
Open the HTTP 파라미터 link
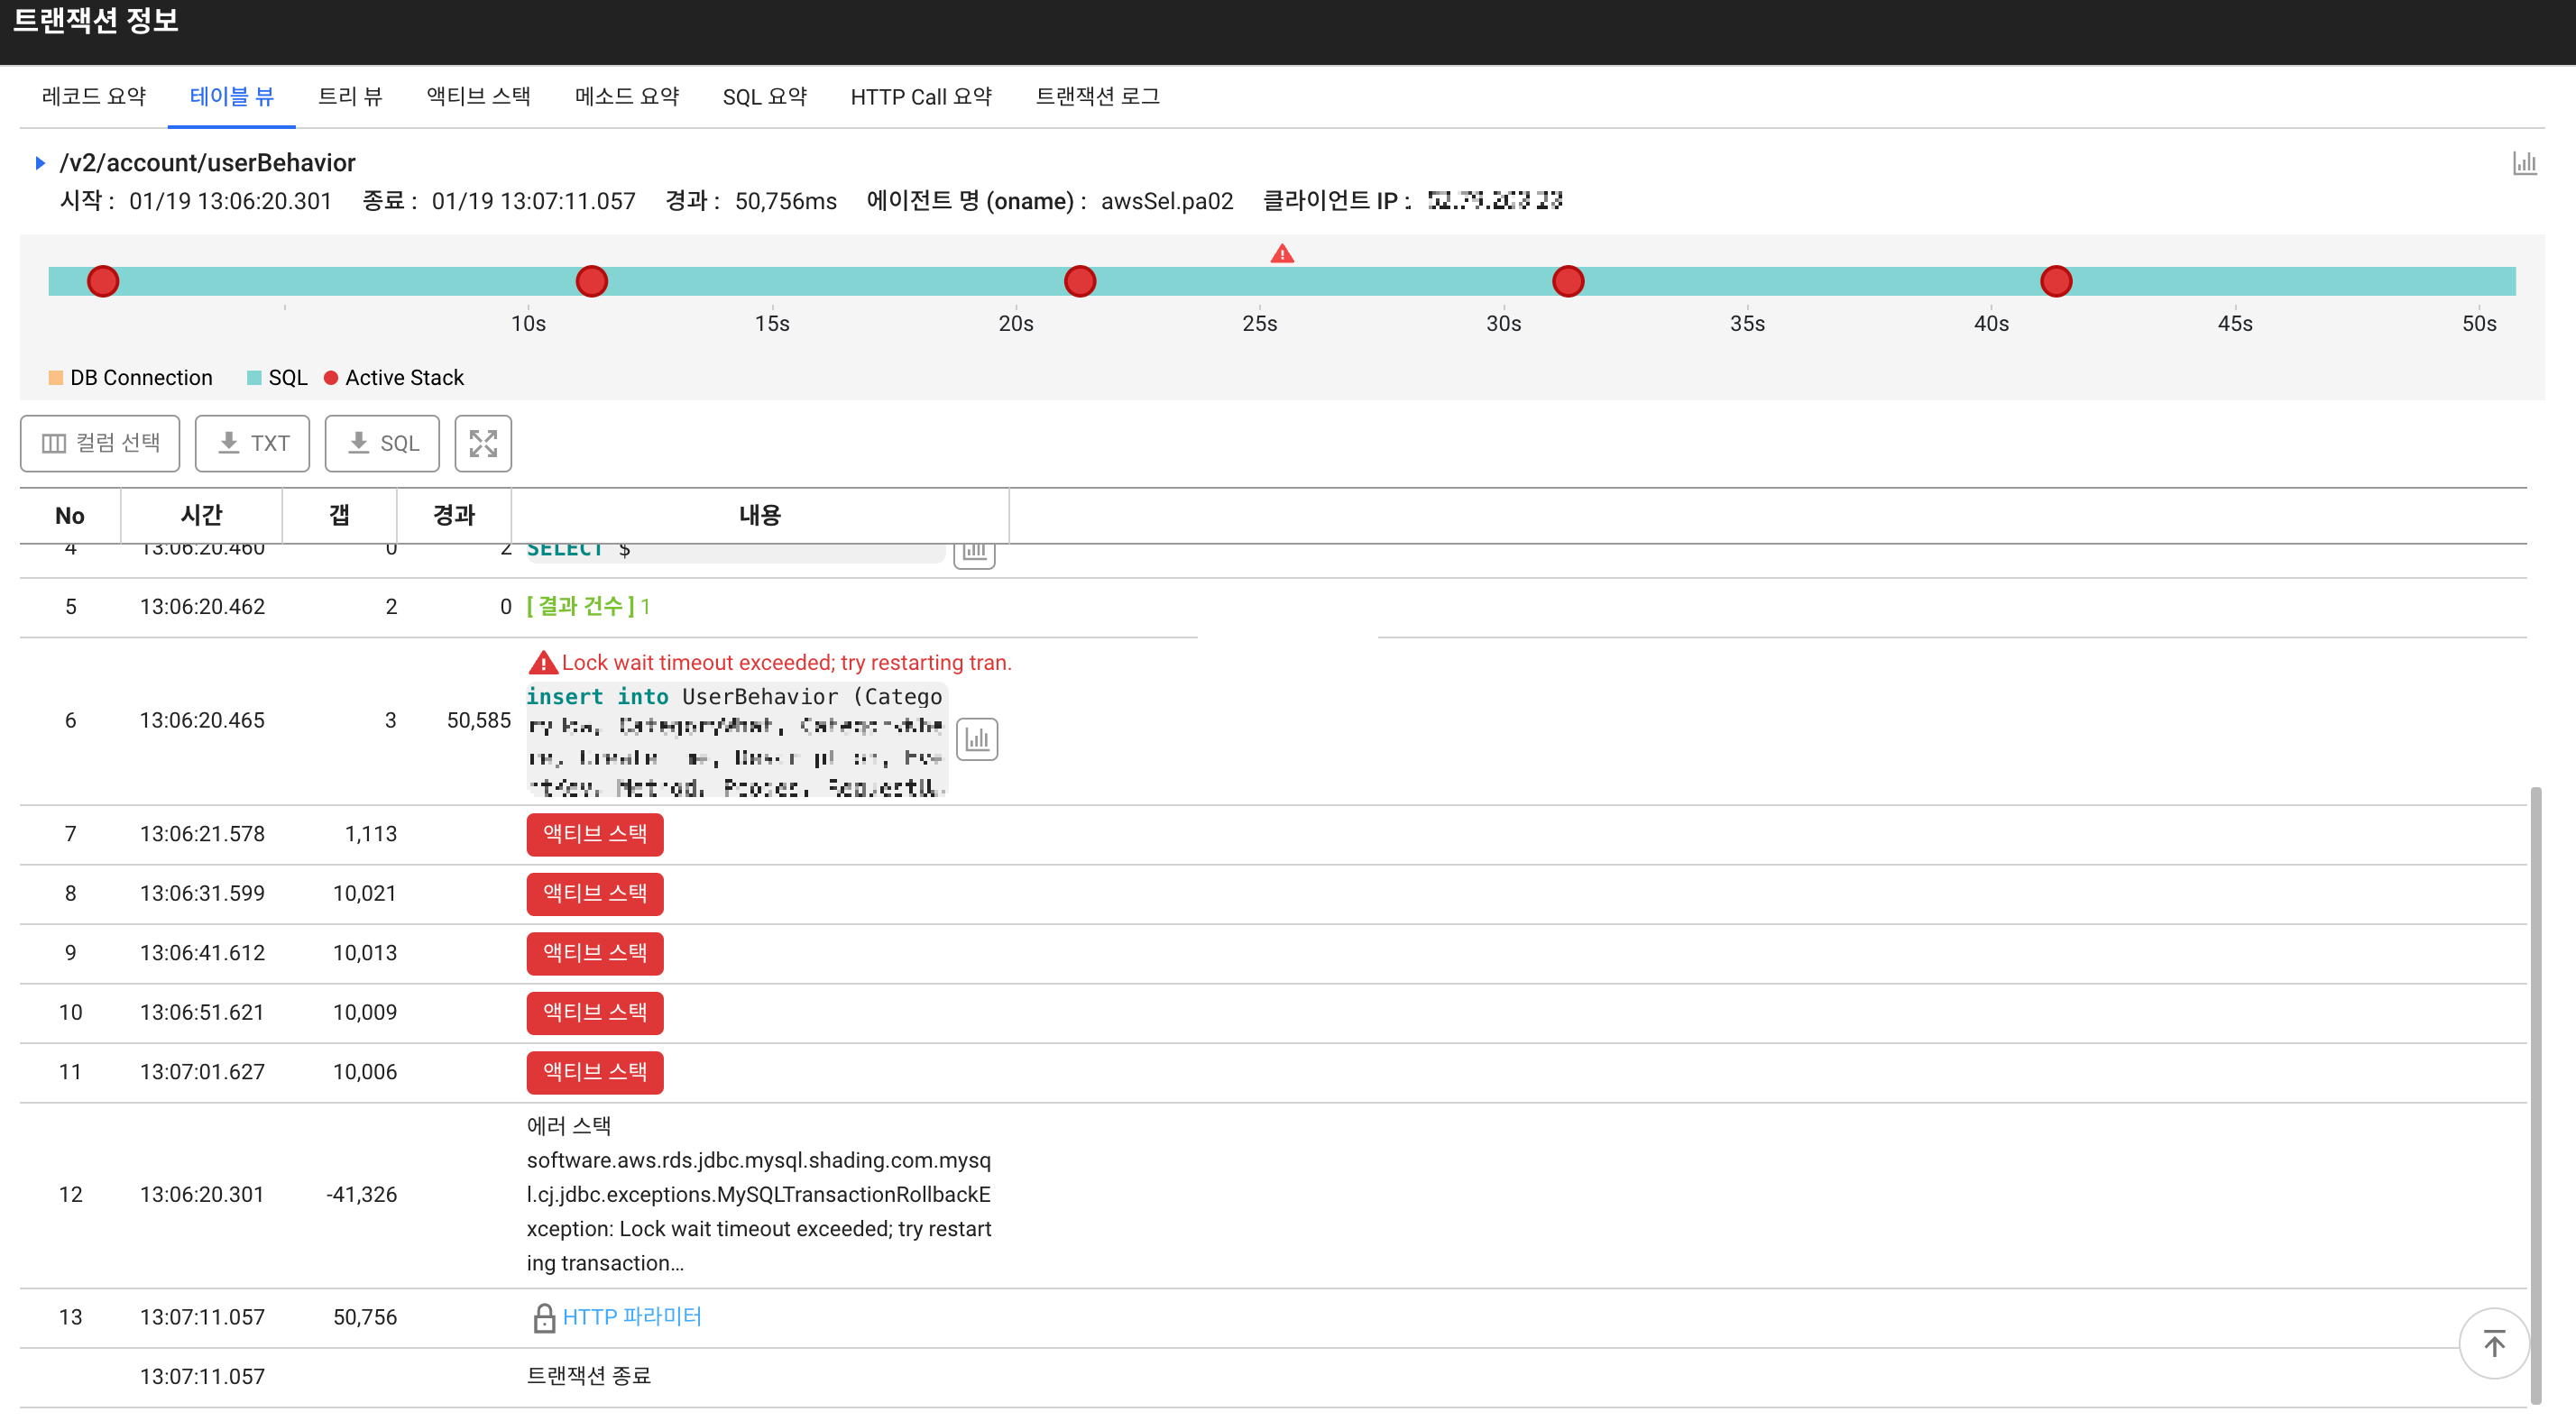631,1317
